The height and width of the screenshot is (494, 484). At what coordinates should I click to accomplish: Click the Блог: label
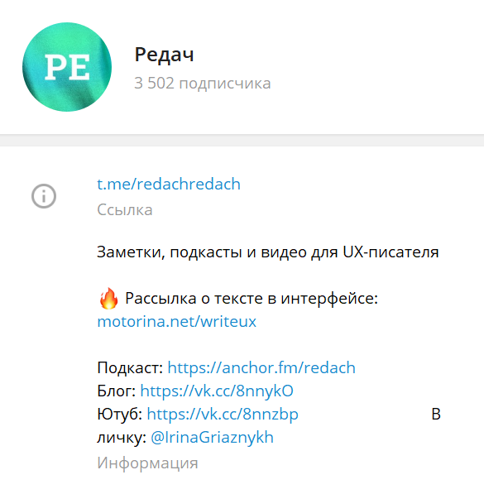pyautogui.click(x=117, y=391)
